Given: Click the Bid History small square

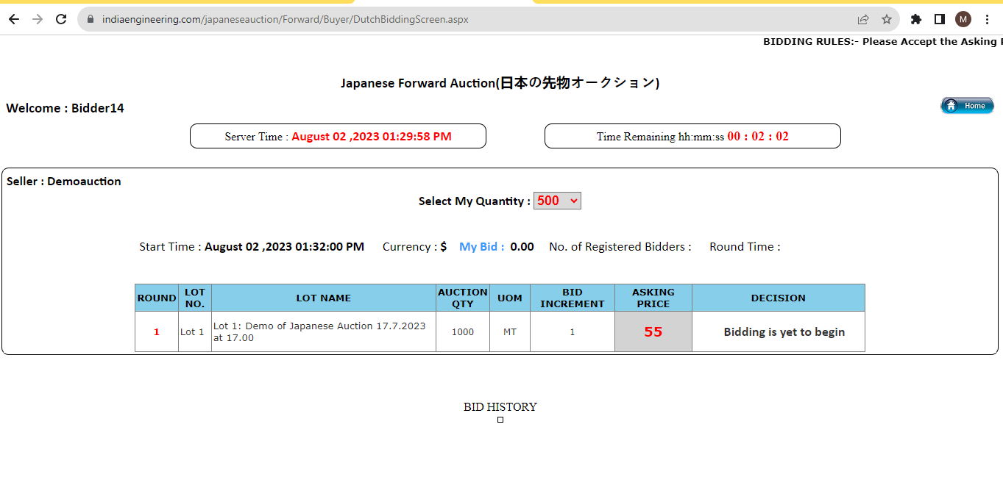Looking at the screenshot, I should click(x=500, y=420).
